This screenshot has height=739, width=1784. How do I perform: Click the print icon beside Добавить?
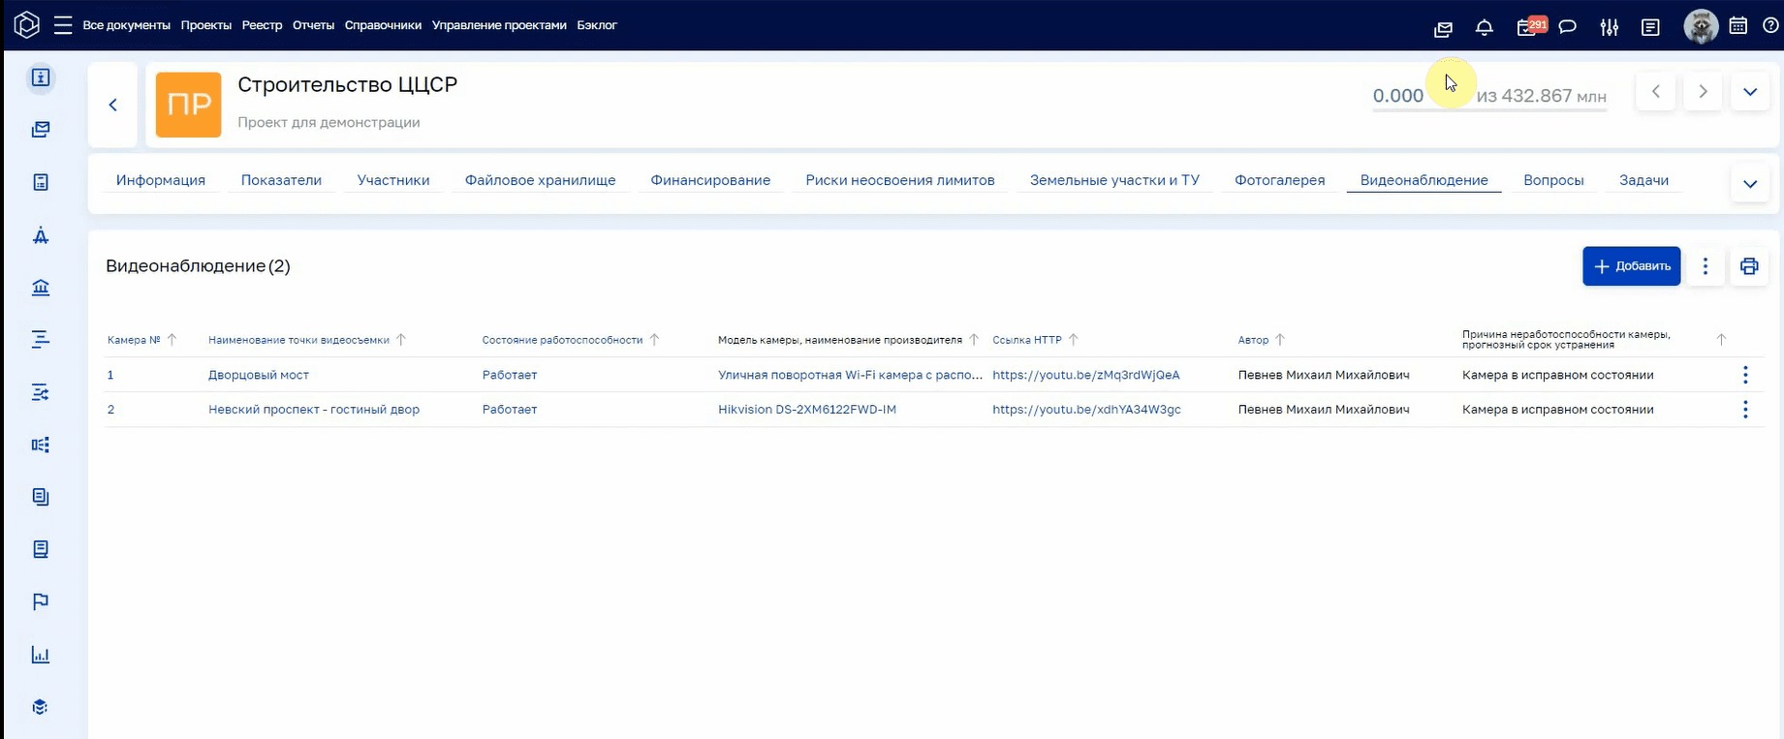[1749, 266]
